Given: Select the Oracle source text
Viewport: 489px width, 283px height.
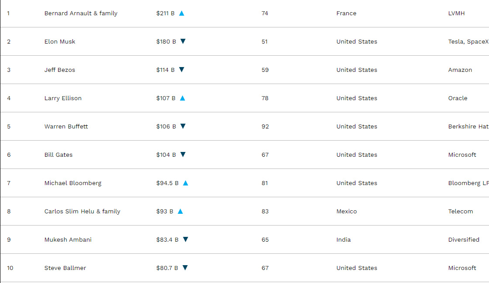Looking at the screenshot, I should tap(458, 98).
